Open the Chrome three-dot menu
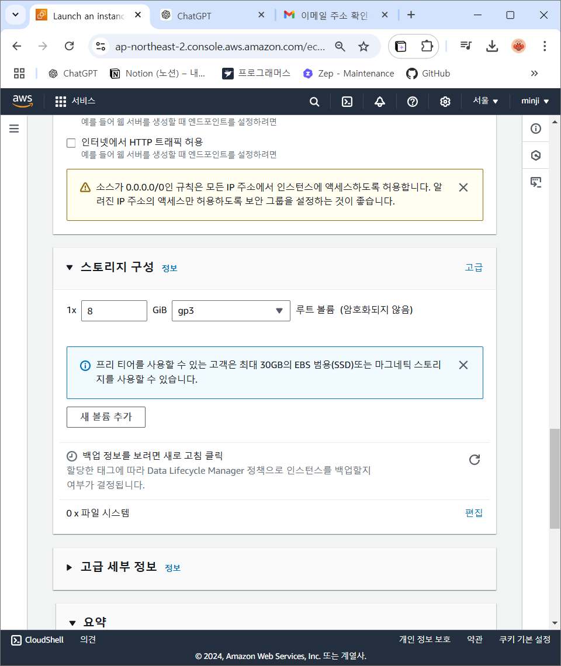Screen dimensions: 561x666 pos(545,46)
